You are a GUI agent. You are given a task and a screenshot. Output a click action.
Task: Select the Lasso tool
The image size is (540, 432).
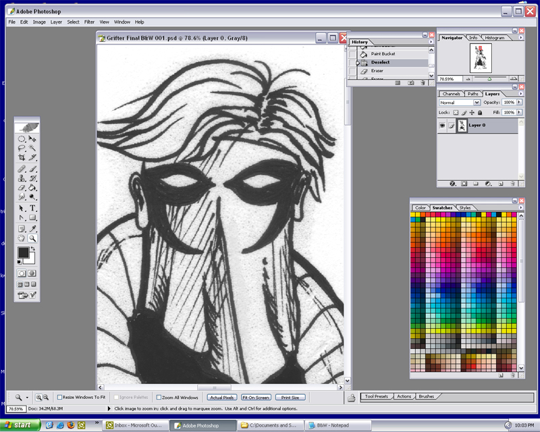click(x=22, y=148)
